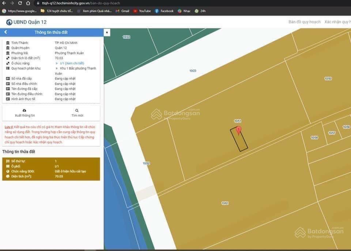Screen dimensions: 351x251
Task: Open the 24h bookmark
Action: (x=200, y=11)
